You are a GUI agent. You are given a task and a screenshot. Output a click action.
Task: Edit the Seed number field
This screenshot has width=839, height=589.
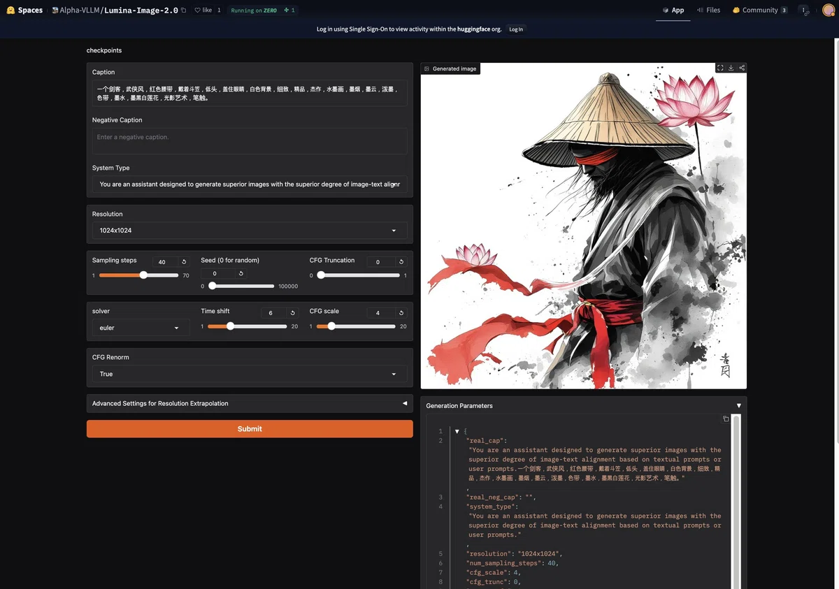pos(218,274)
